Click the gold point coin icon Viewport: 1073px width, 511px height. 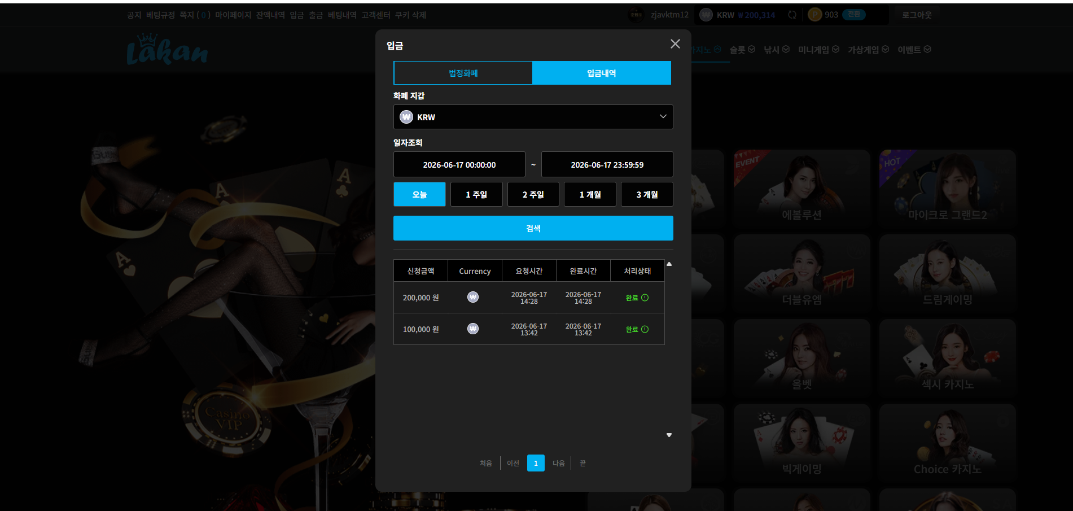(x=814, y=15)
